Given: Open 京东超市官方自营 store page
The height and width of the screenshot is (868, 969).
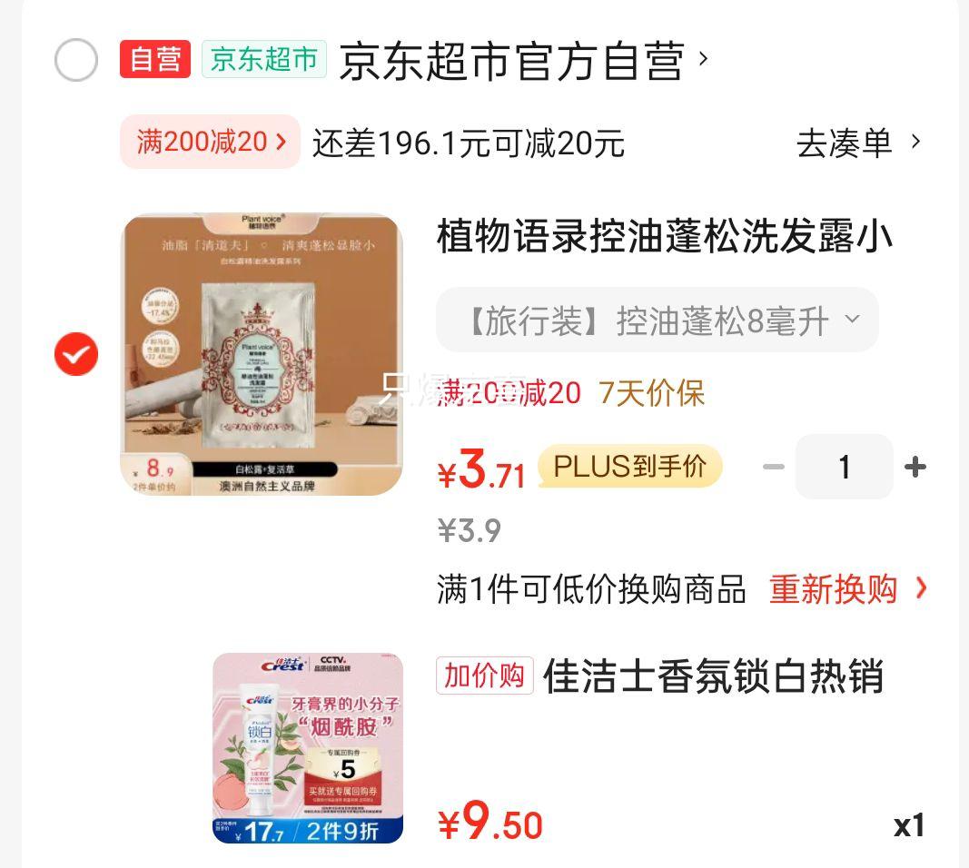Looking at the screenshot, I should click(511, 61).
